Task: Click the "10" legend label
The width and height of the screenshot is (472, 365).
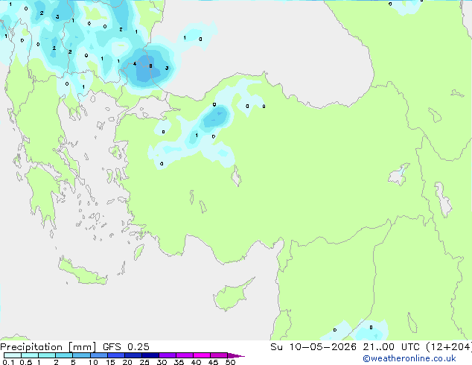Action: pos(93,362)
